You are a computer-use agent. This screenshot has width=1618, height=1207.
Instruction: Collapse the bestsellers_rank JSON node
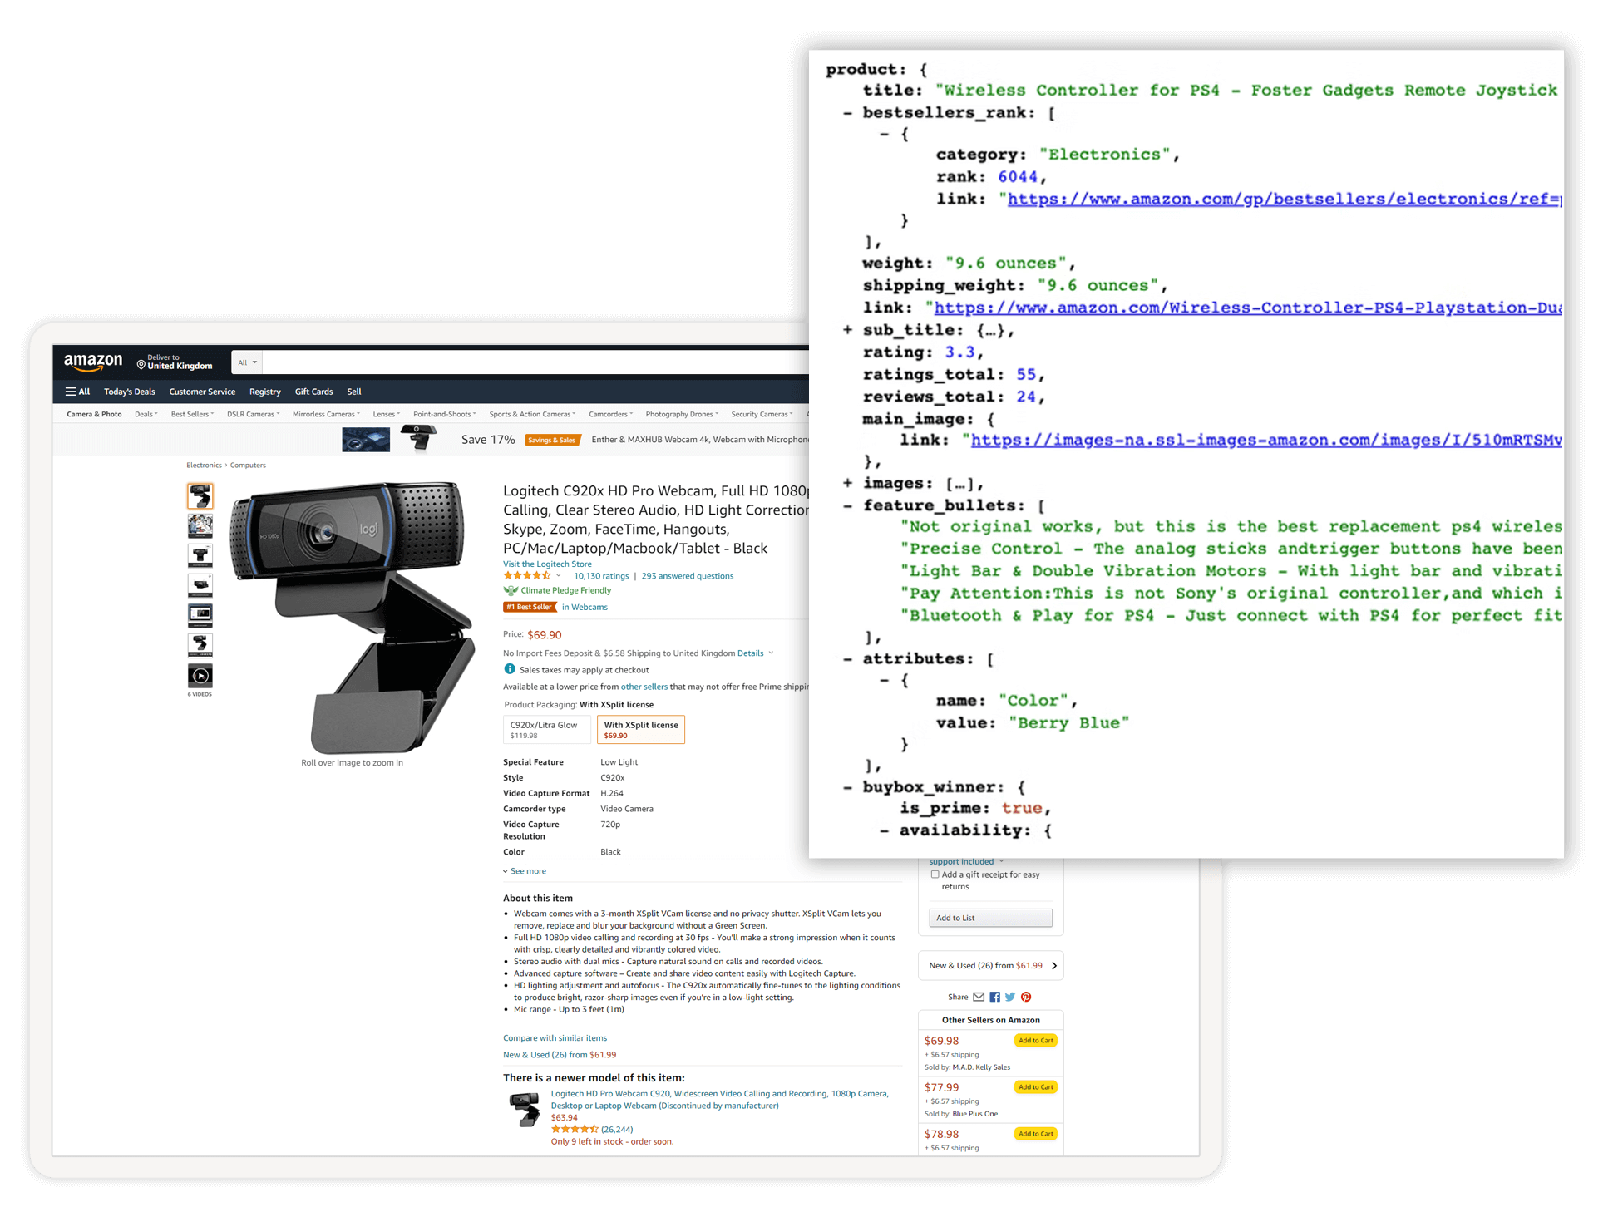click(x=847, y=113)
